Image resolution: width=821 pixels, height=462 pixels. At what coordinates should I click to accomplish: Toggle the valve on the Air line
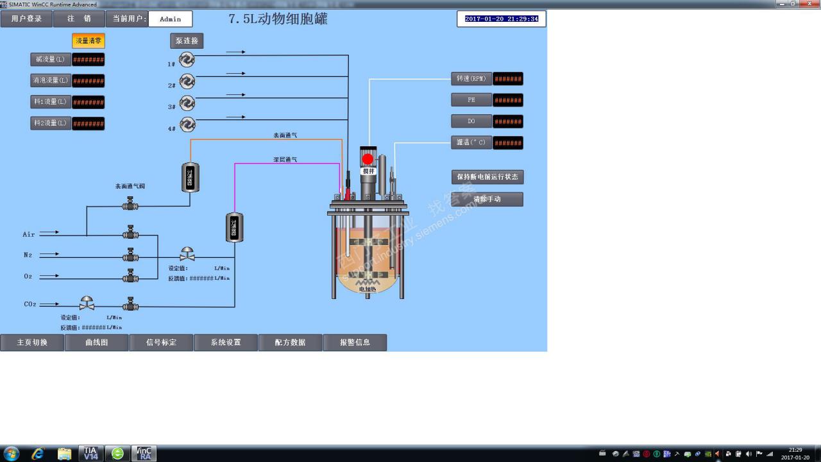(130, 234)
